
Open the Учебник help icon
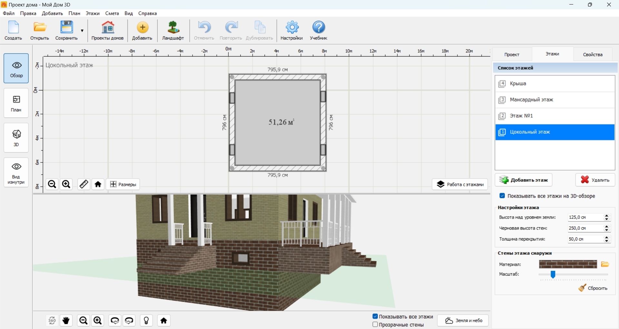click(319, 31)
